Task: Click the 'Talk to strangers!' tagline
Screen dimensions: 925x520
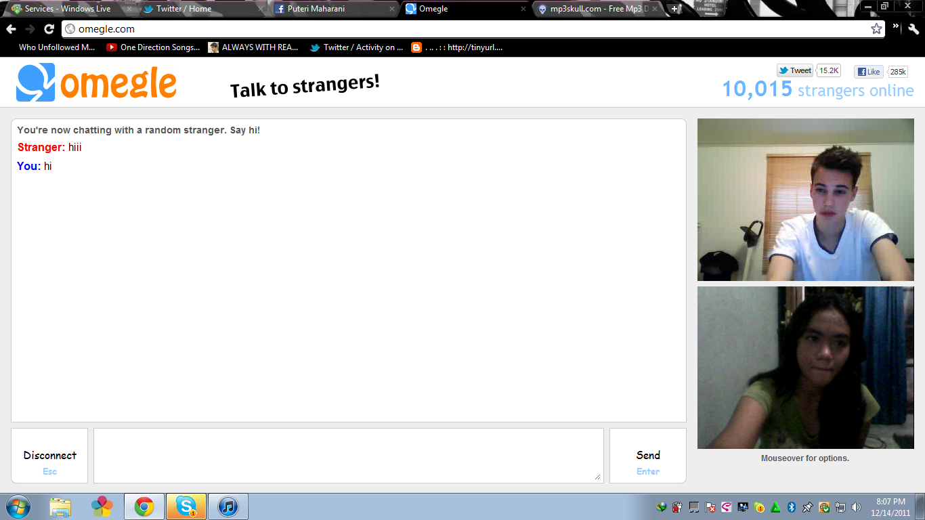Action: pyautogui.click(x=305, y=85)
